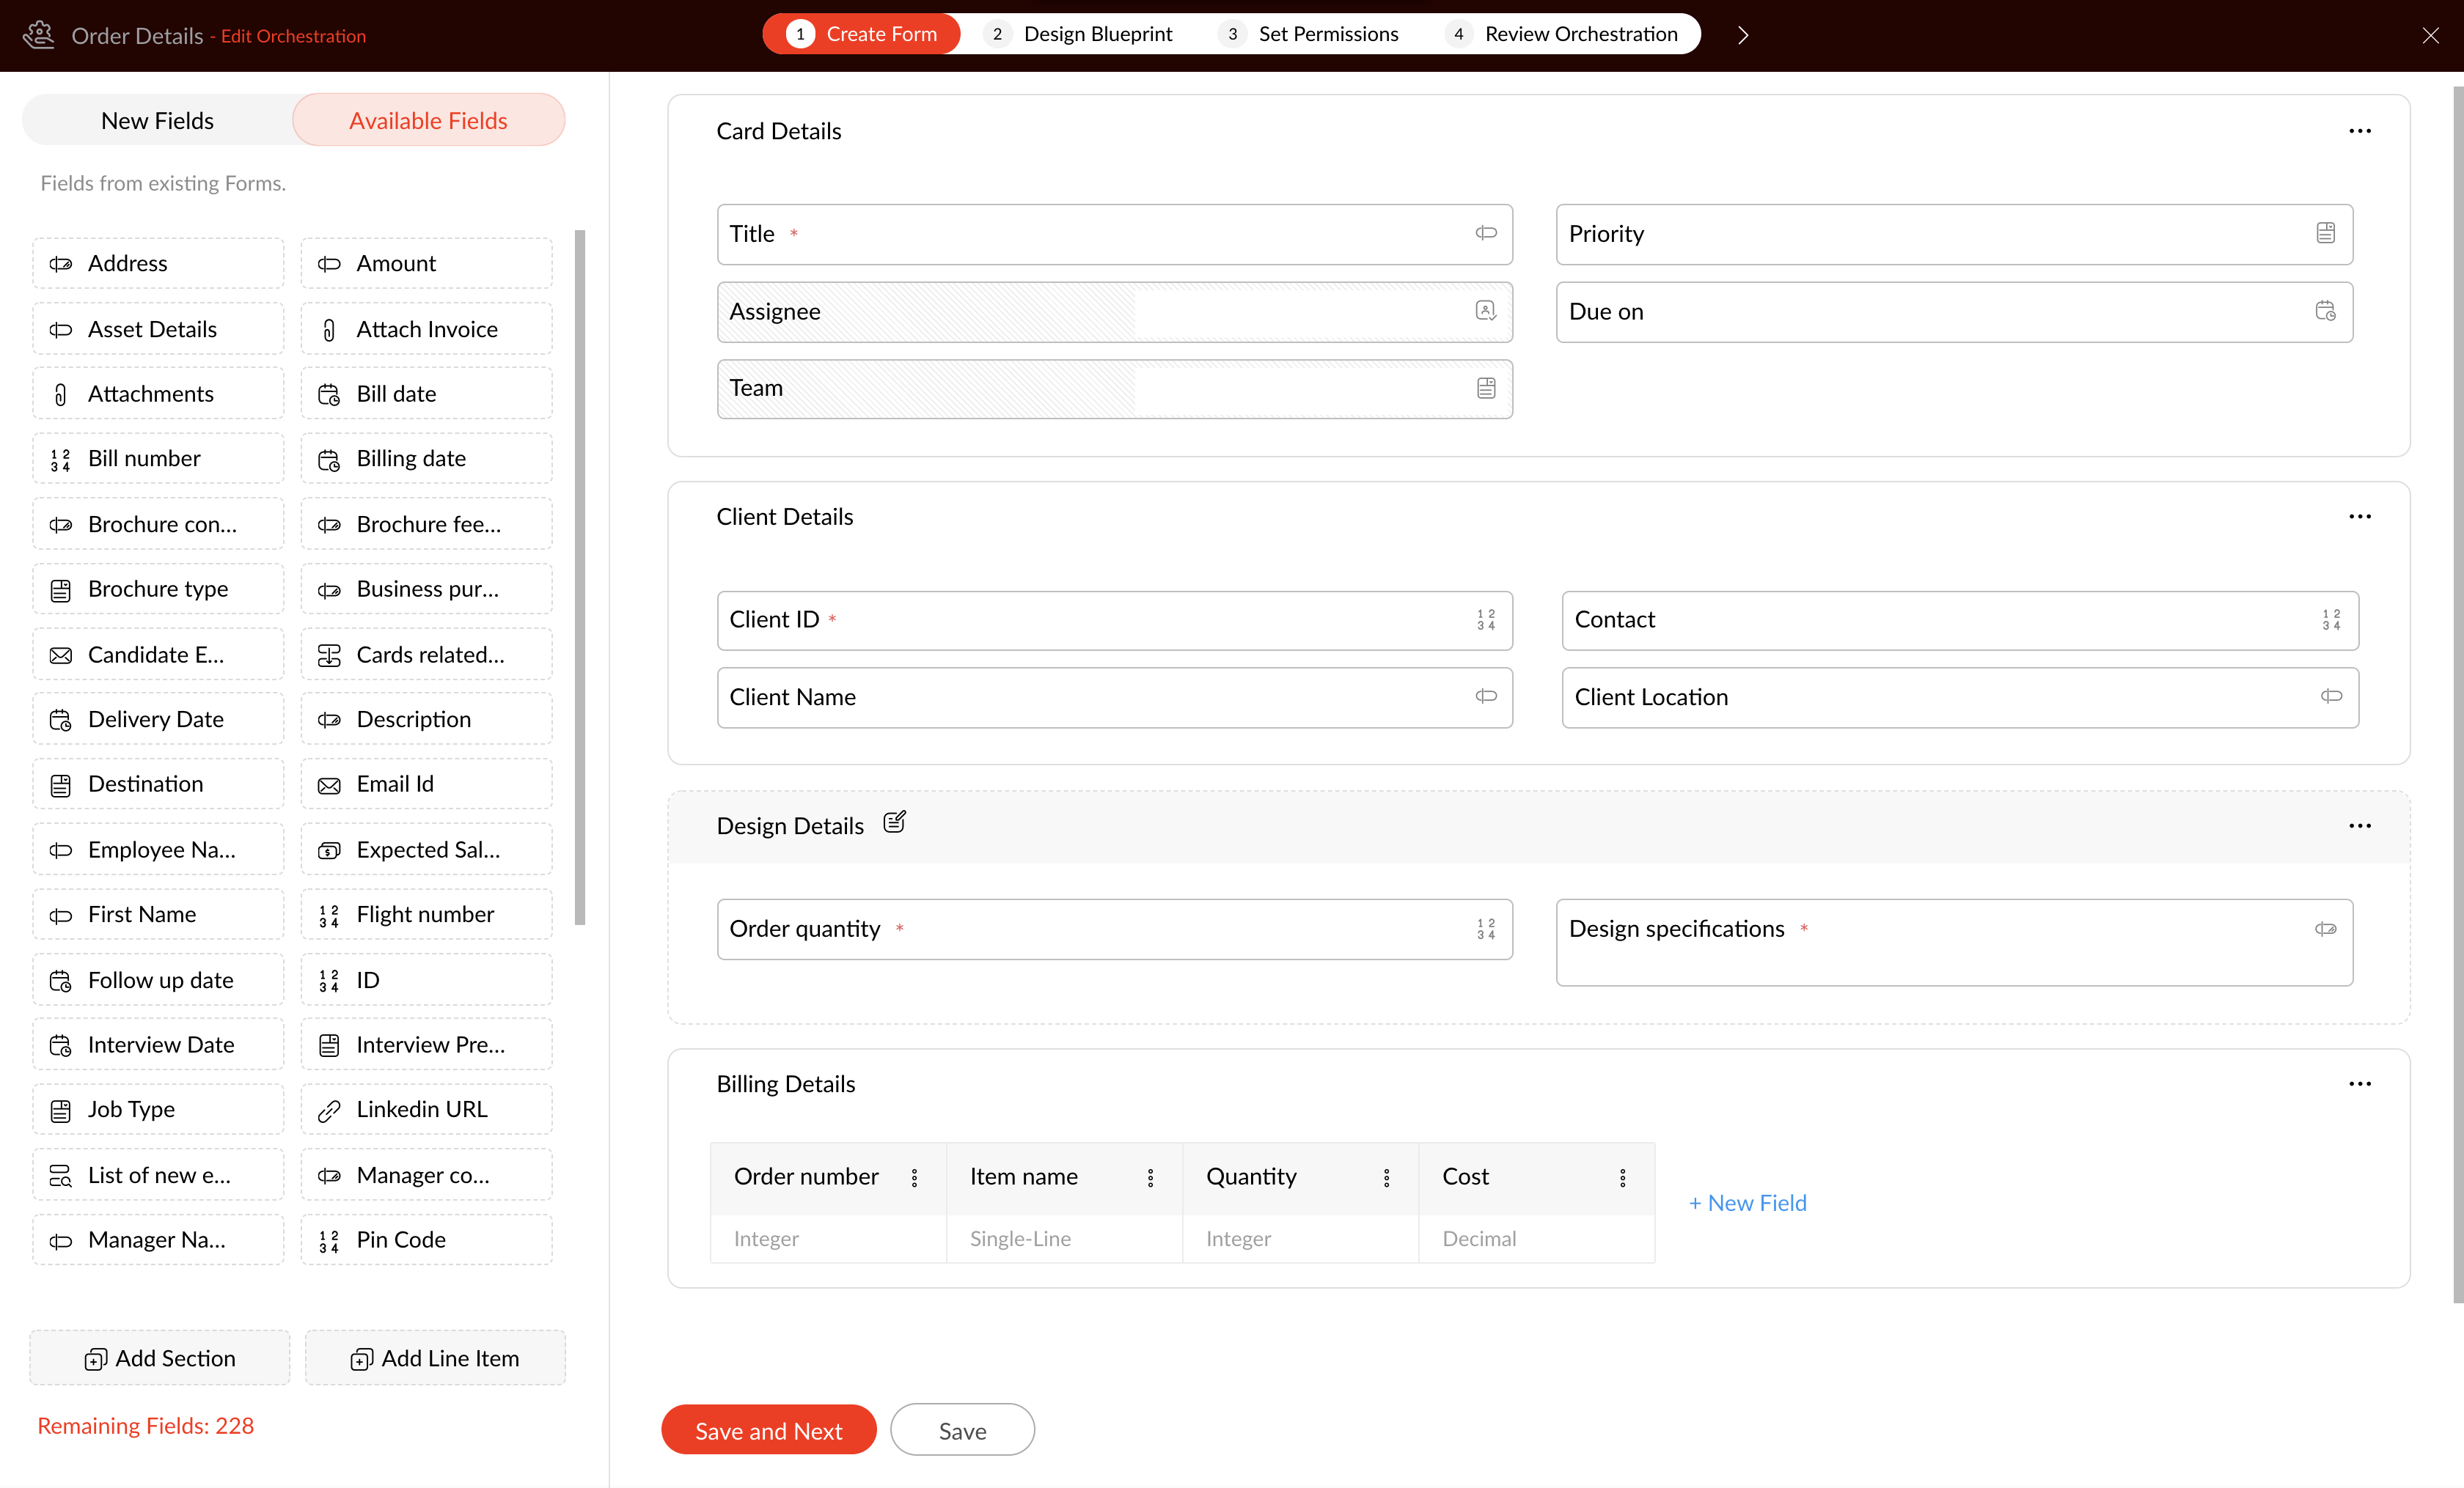This screenshot has width=2464, height=1488.
Task: Click the link icon on Linkedin URL field
Action: (x=329, y=1111)
